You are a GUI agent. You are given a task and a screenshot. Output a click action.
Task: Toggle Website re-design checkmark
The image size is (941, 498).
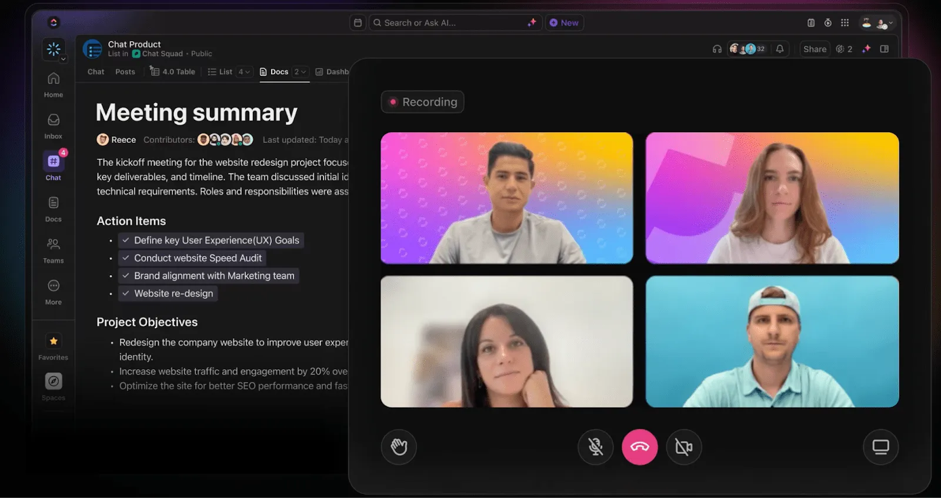(126, 293)
